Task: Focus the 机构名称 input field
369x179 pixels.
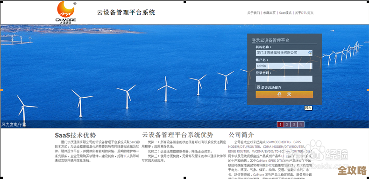Action: pyautogui.click(x=284, y=53)
